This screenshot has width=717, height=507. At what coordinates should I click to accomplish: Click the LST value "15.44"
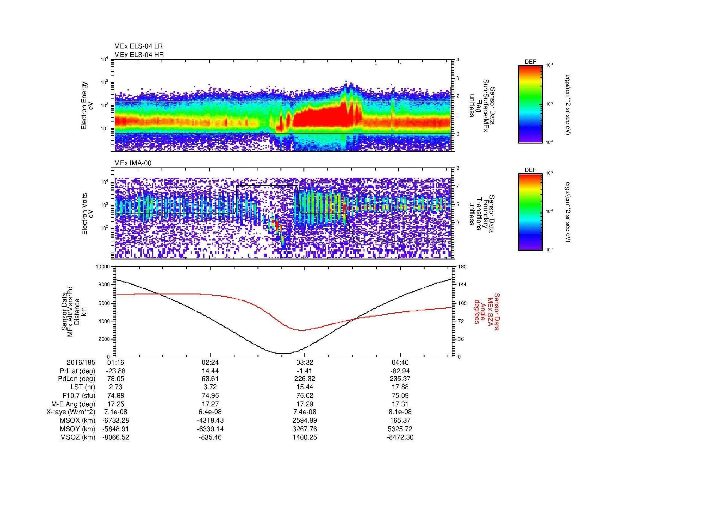click(x=305, y=387)
